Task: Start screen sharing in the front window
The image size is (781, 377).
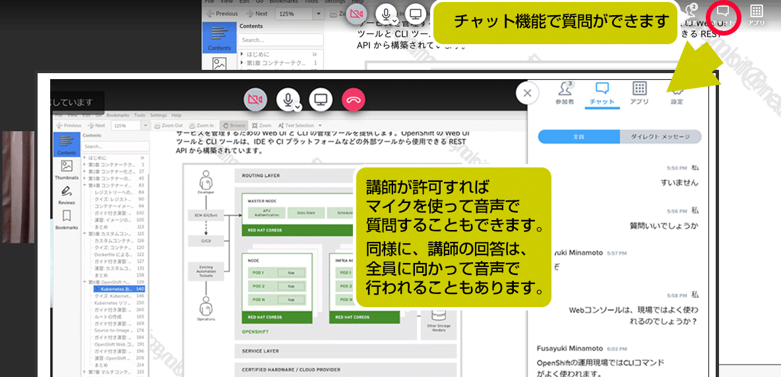Action: 321,100
